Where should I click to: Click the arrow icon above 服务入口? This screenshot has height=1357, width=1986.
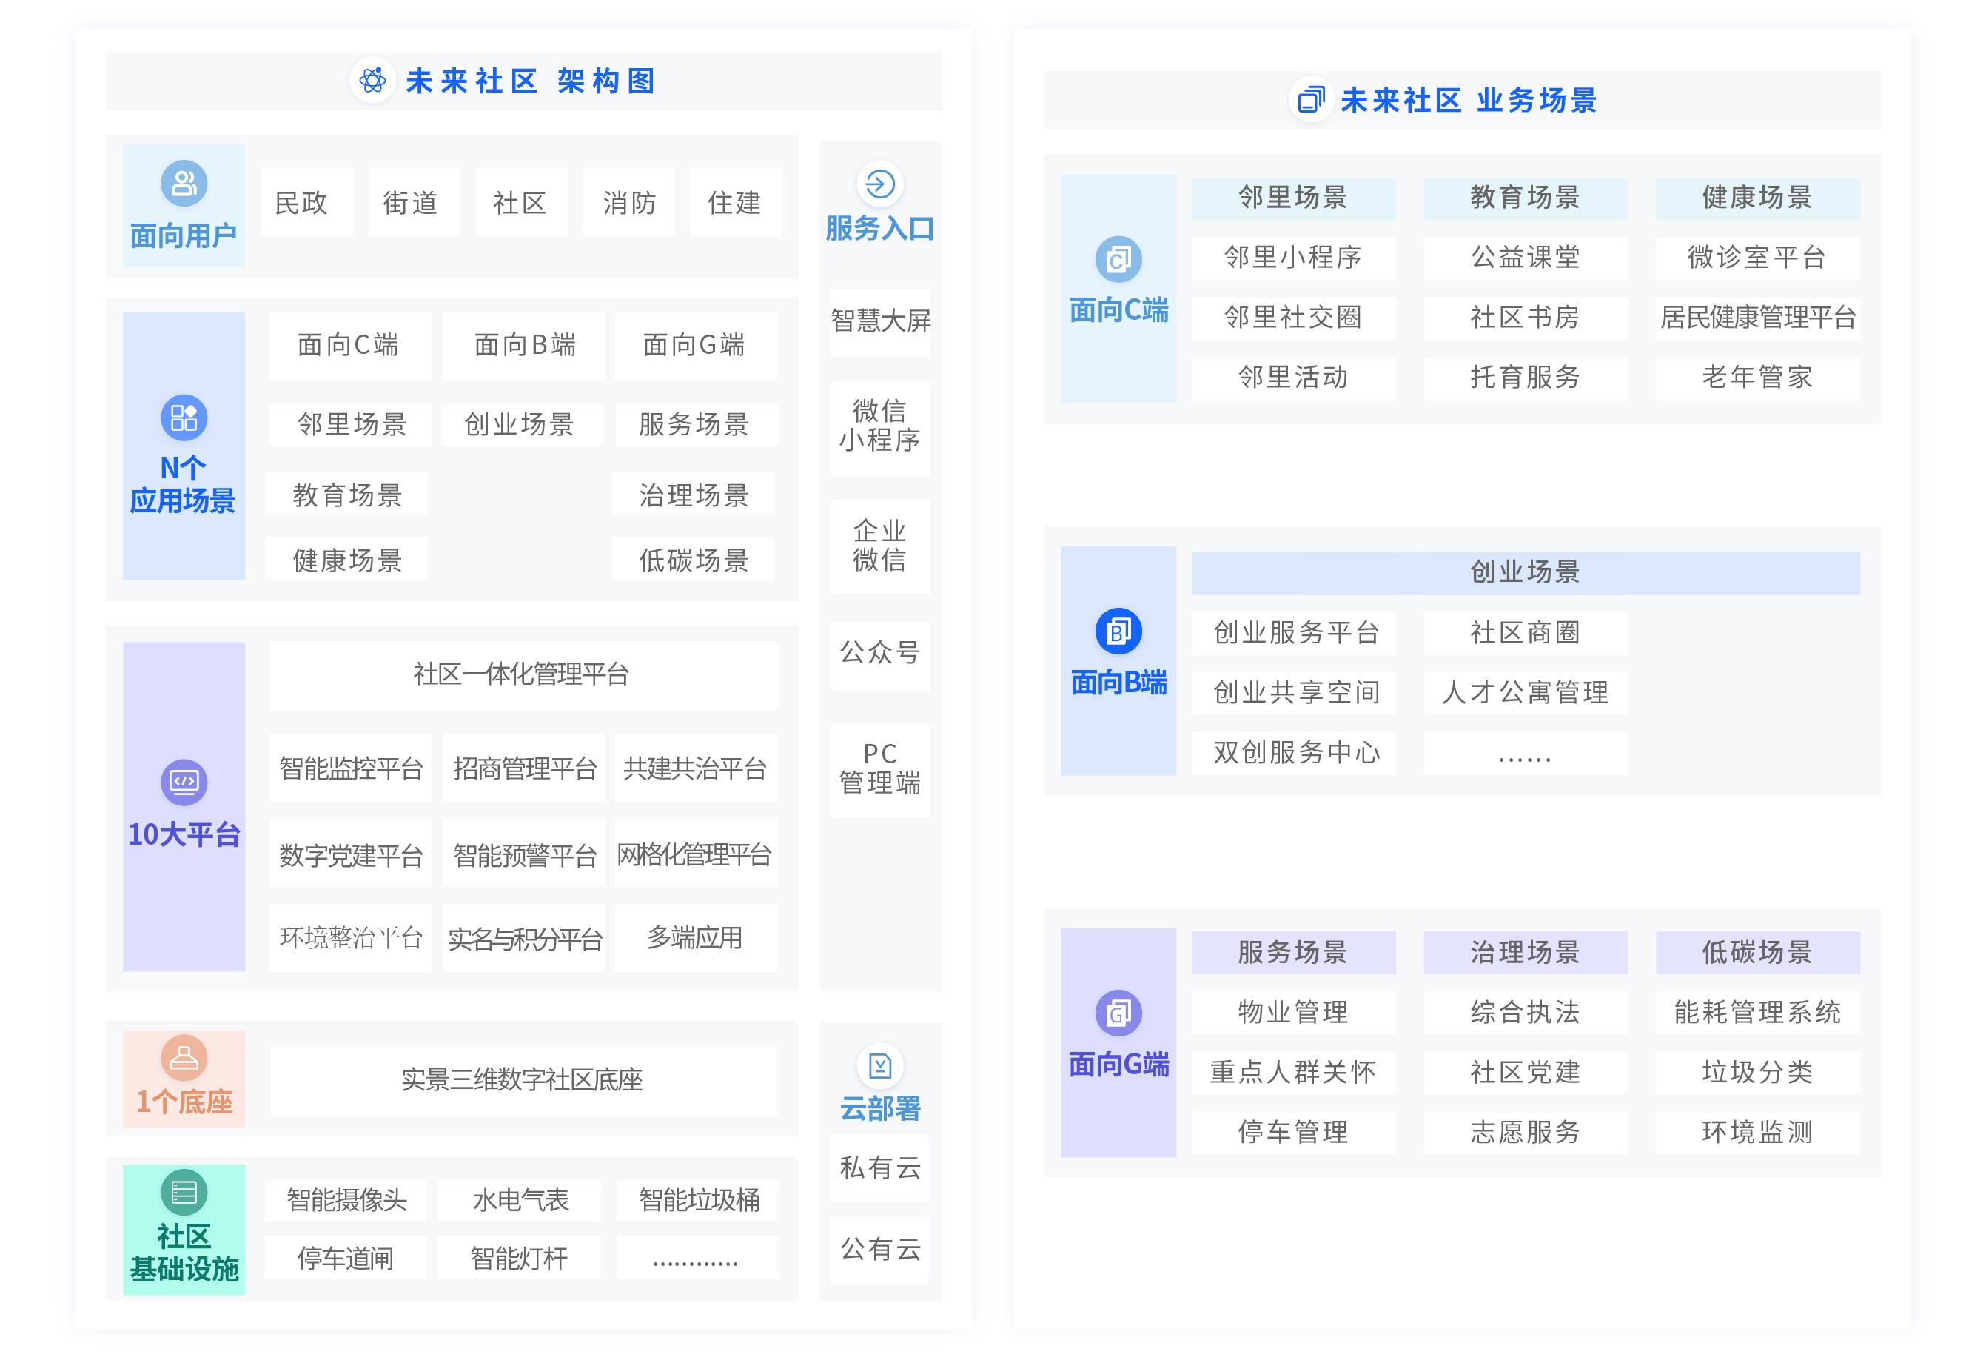pos(879,184)
